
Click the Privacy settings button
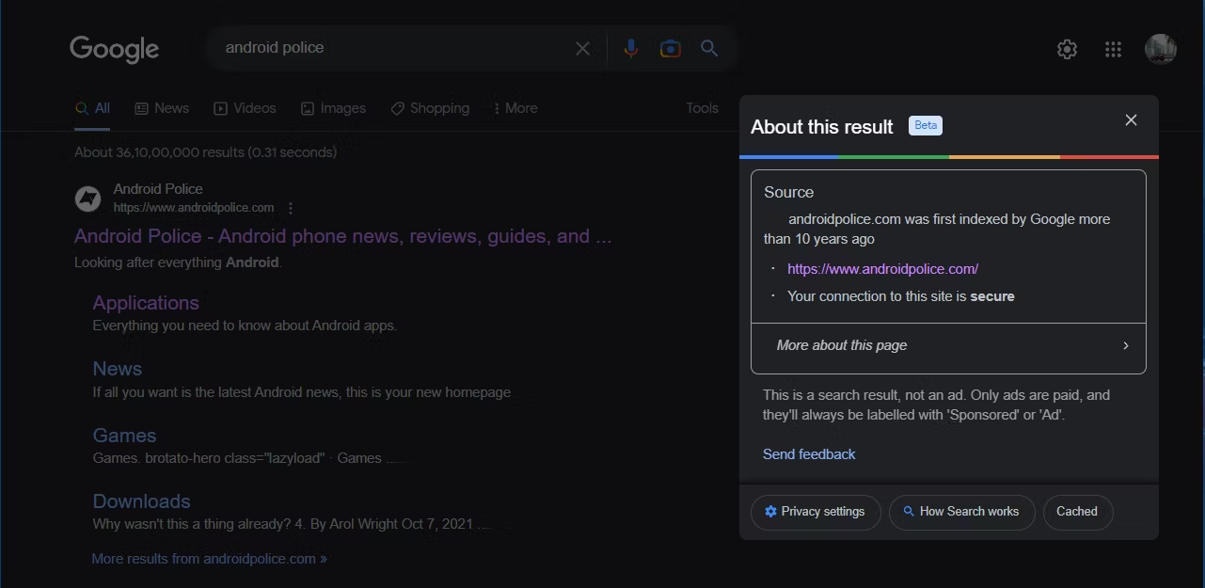tap(815, 512)
